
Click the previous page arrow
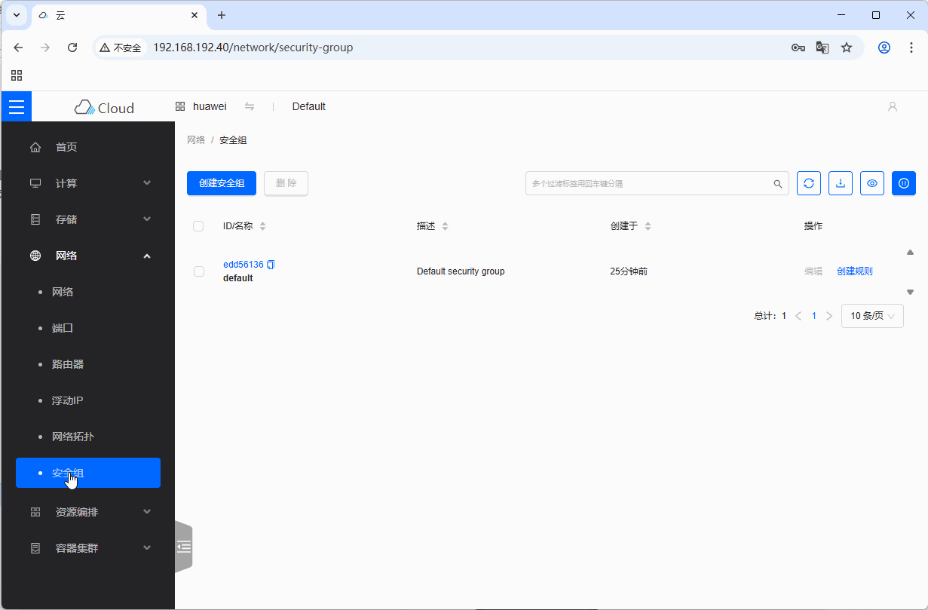coord(798,316)
